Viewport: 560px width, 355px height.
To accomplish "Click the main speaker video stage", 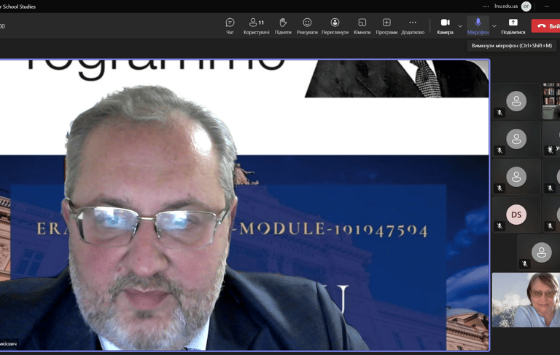I will [244, 205].
